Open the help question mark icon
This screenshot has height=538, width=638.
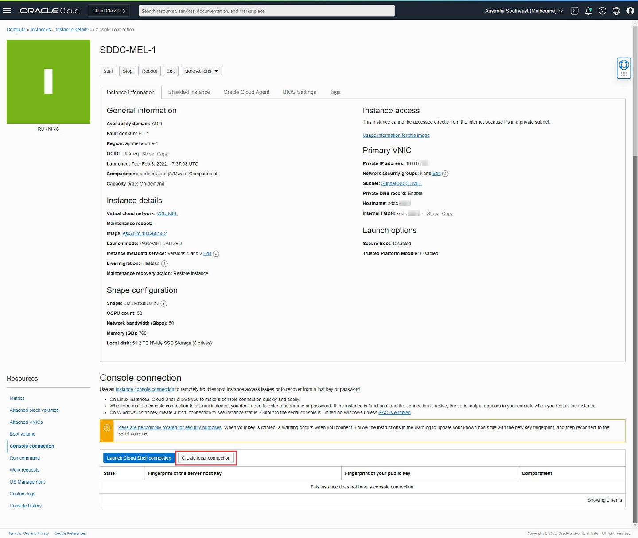(x=602, y=11)
